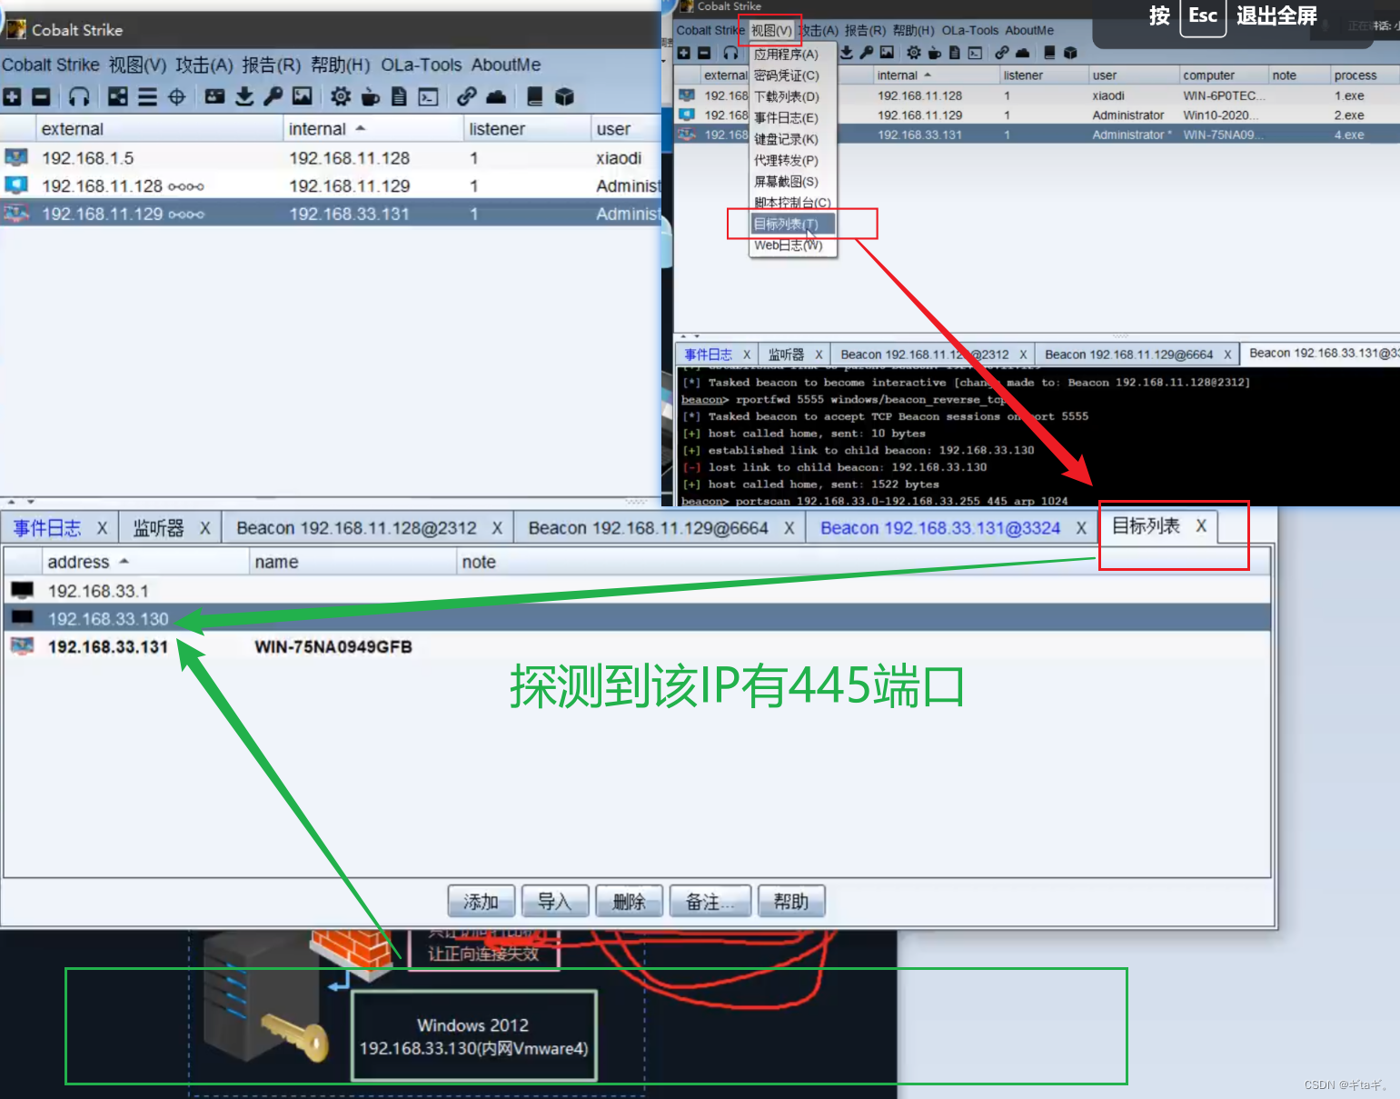
Task: Show session table view icon in left toolbar
Action: point(147,96)
